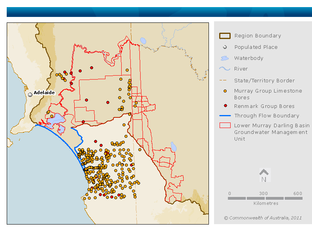
Task: Click the Waterbody legend symbol
Action: point(225,58)
